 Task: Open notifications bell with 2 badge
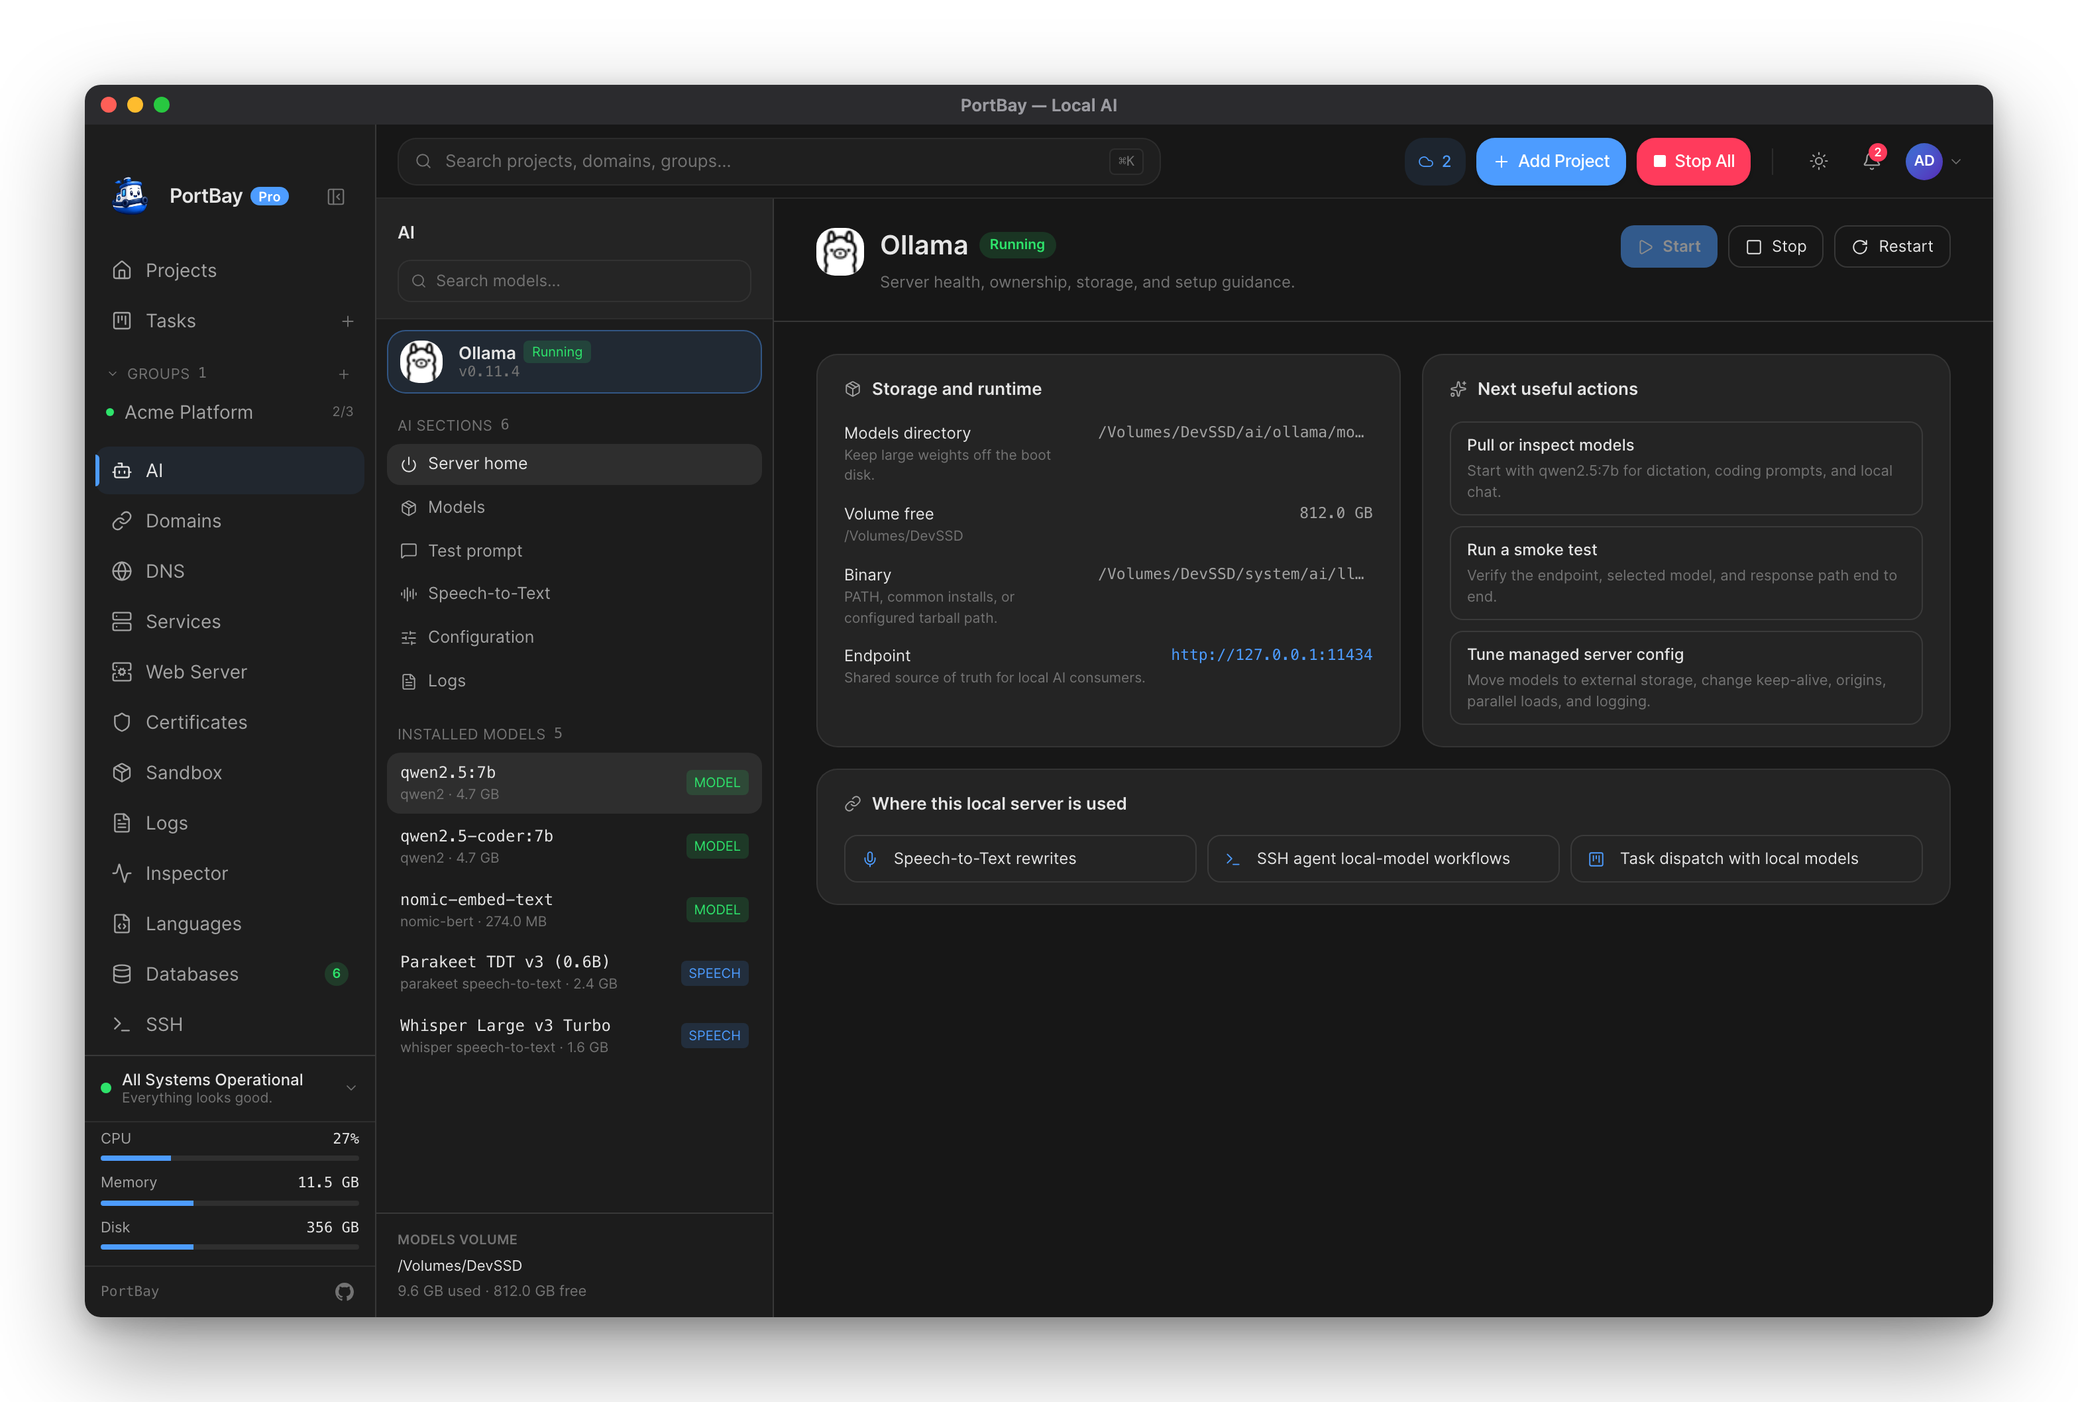coord(1871,161)
